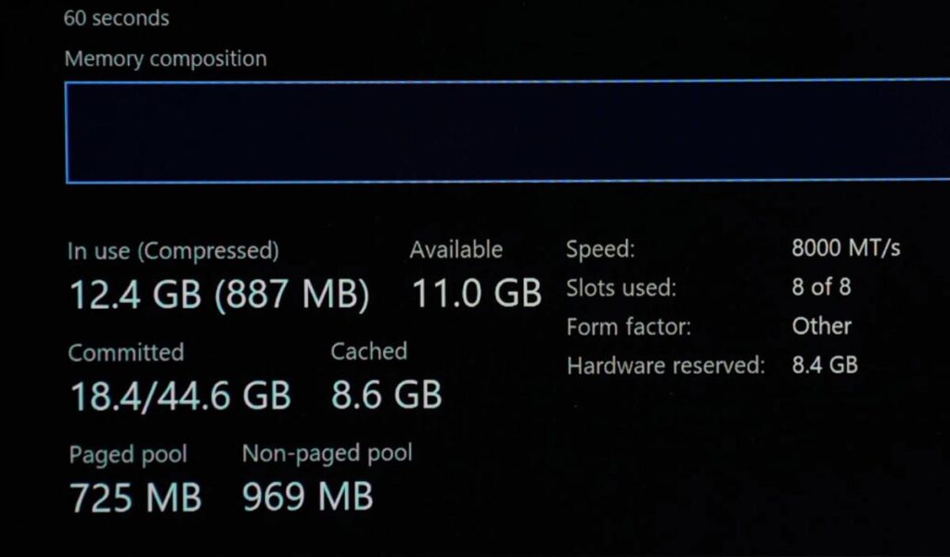Click the 8.4 GB hardware reserved value

pyautogui.click(x=825, y=365)
